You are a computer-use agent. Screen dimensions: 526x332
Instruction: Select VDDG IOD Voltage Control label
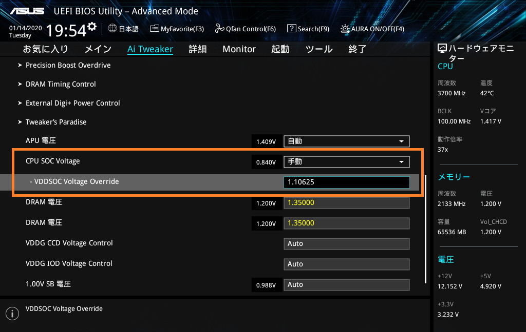(x=69, y=263)
